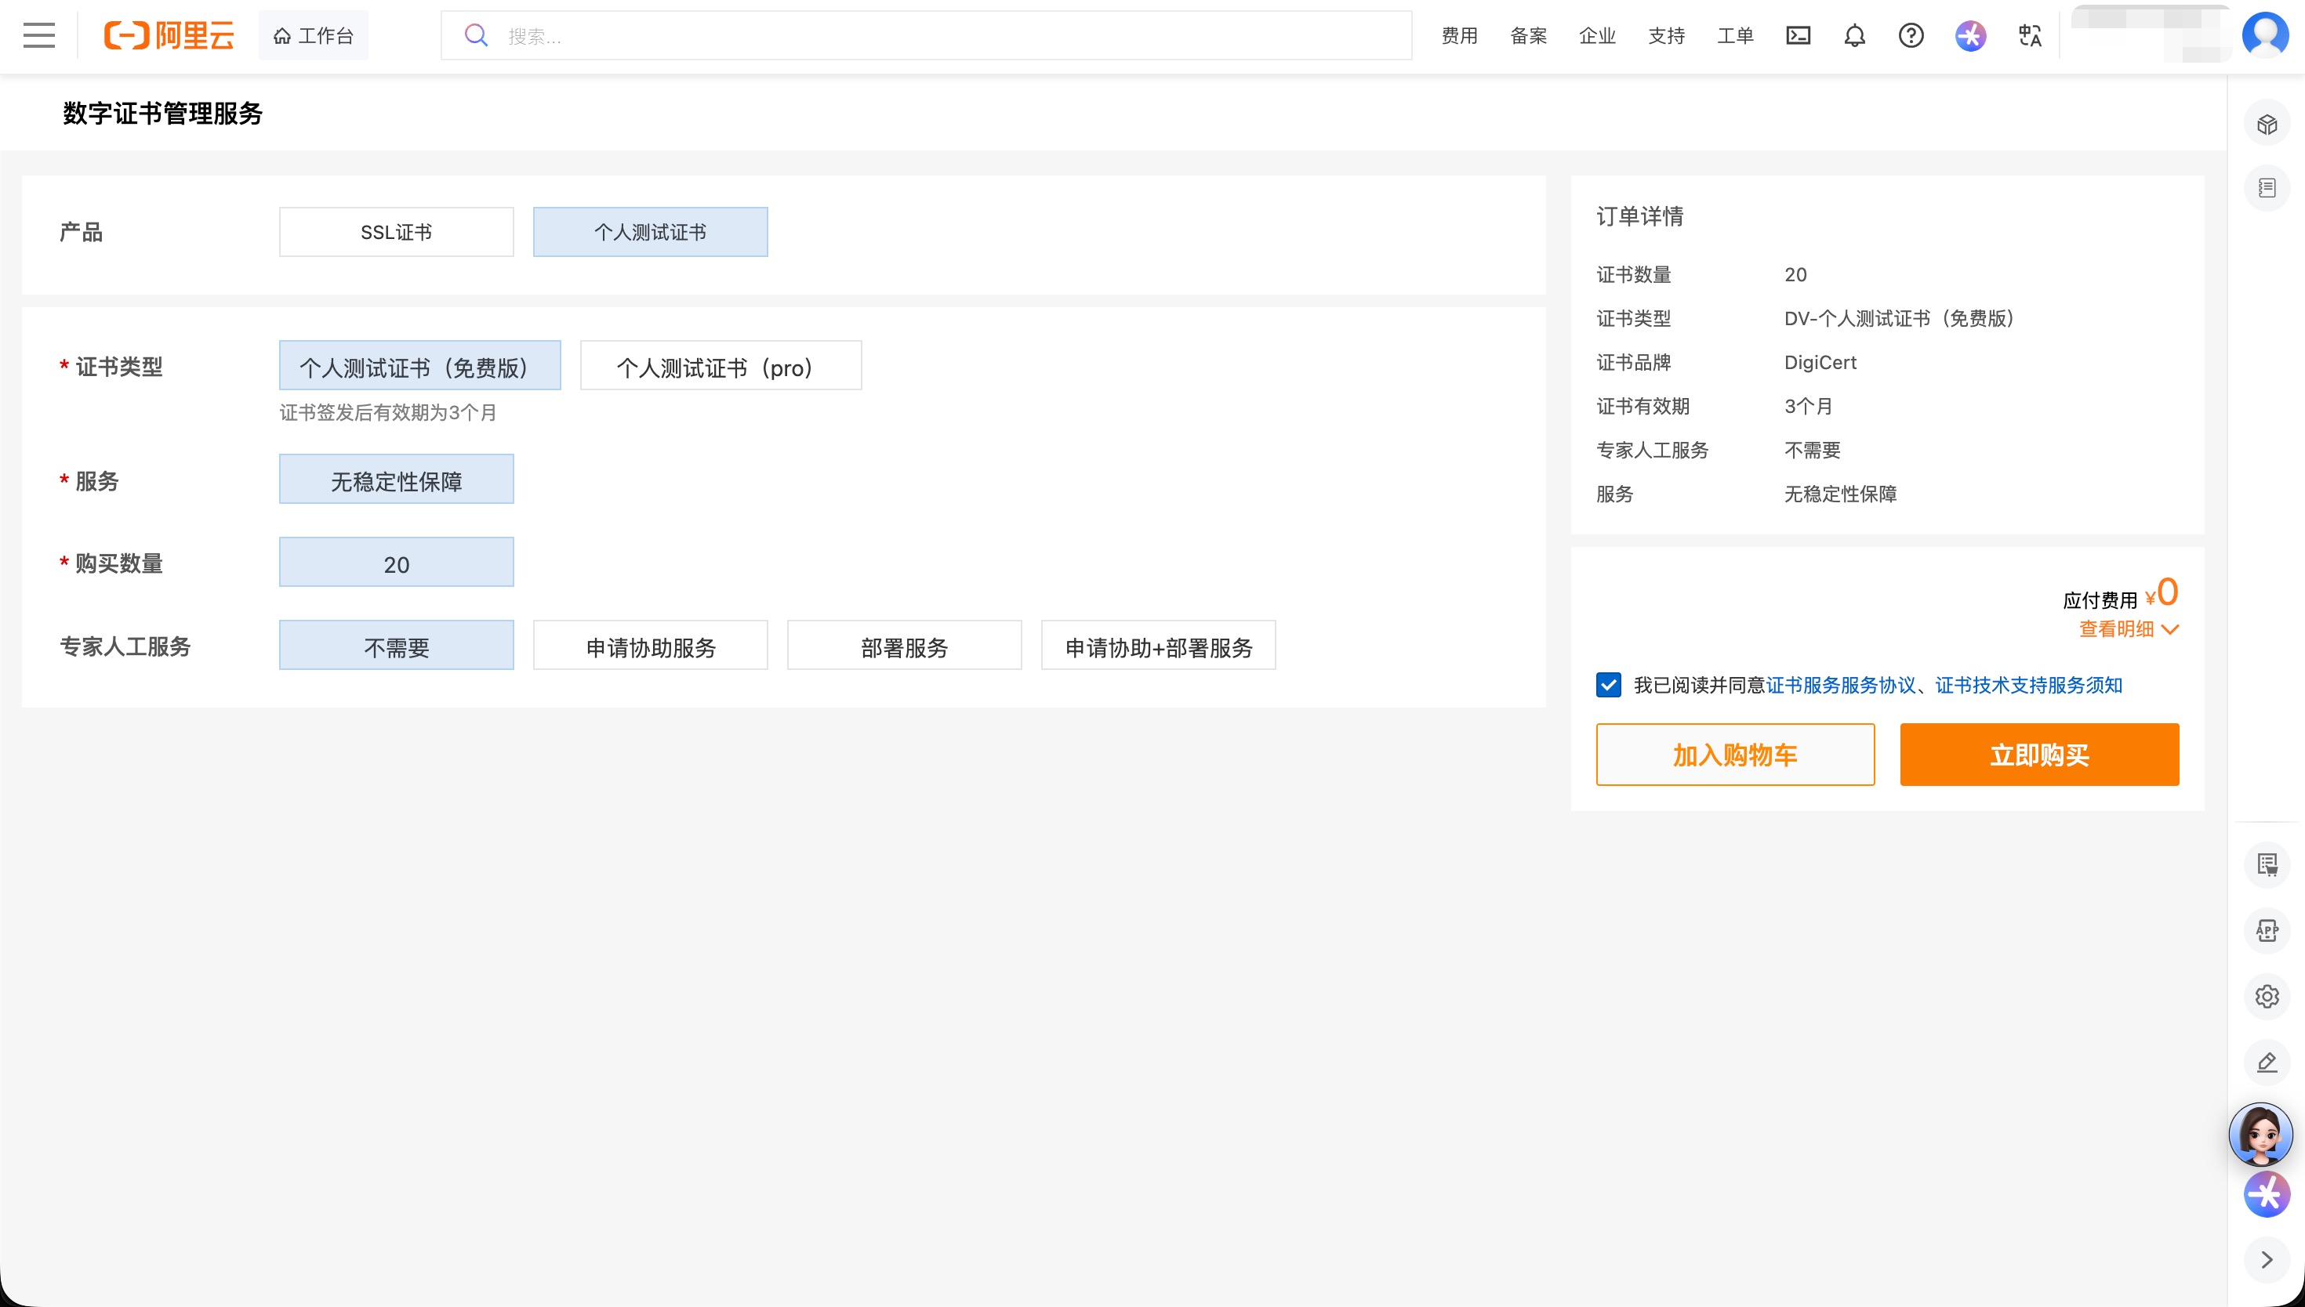Viewport: 2305px width, 1307px height.
Task: Collapse the right sidebar with the arrow chevron
Action: [2267, 1260]
